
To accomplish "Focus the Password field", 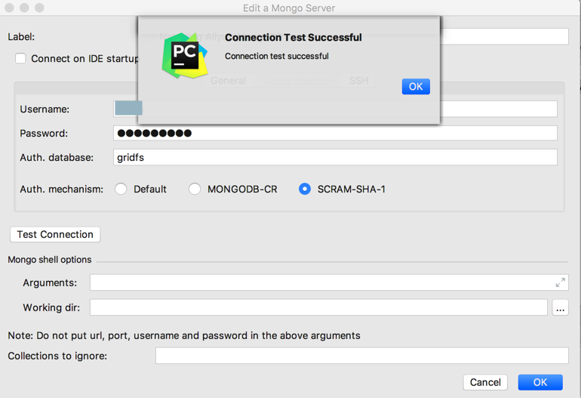I will pyautogui.click(x=335, y=133).
